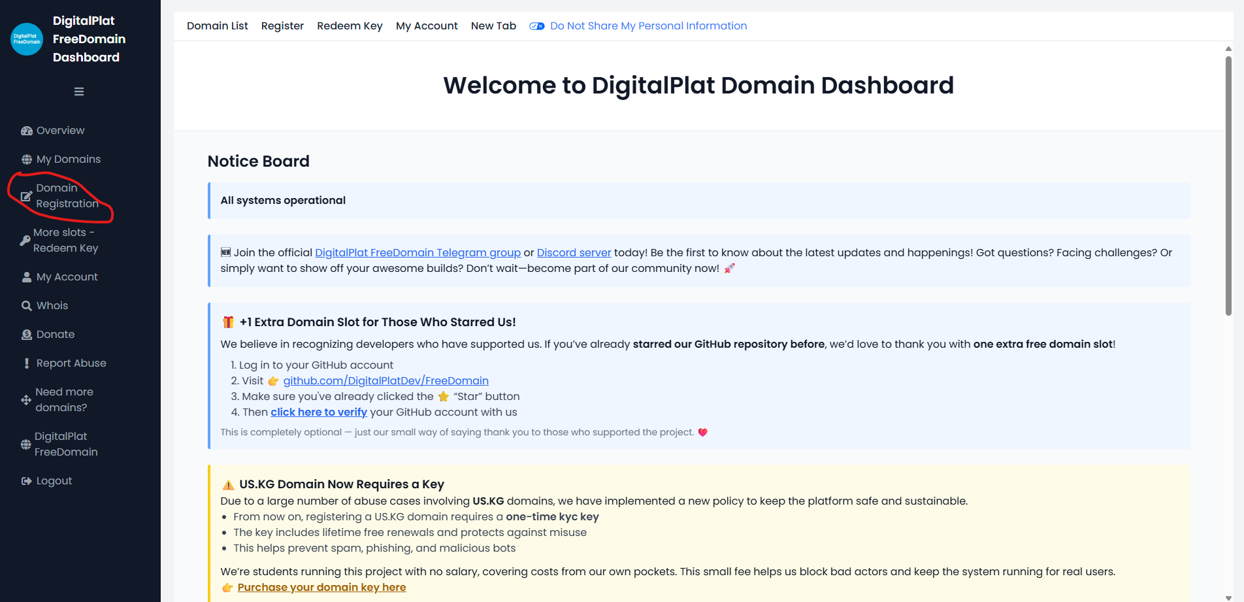Click the My Domains globe icon
The width and height of the screenshot is (1244, 602).
click(27, 159)
